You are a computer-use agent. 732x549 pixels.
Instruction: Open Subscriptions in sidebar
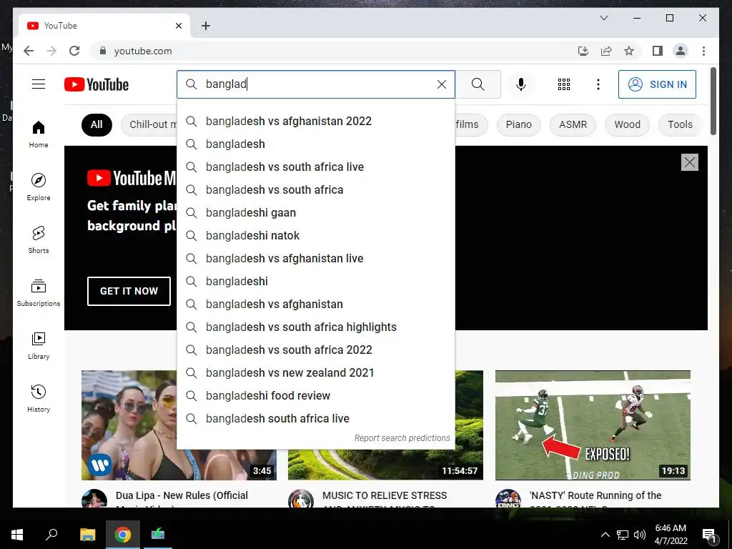point(39,292)
